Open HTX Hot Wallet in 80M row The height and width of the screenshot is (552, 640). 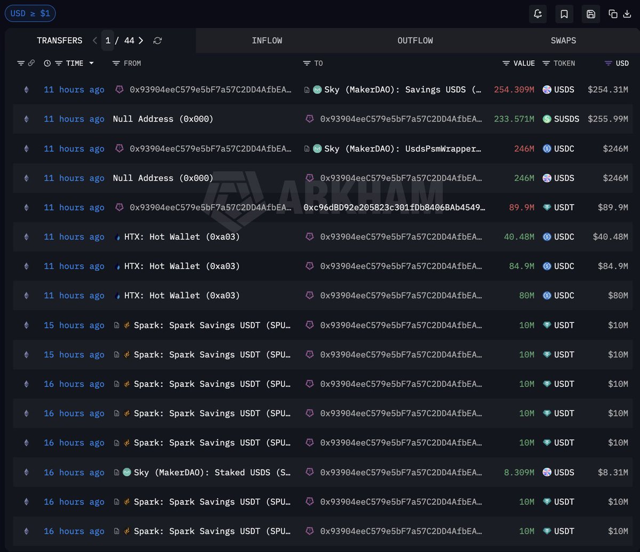(182, 295)
